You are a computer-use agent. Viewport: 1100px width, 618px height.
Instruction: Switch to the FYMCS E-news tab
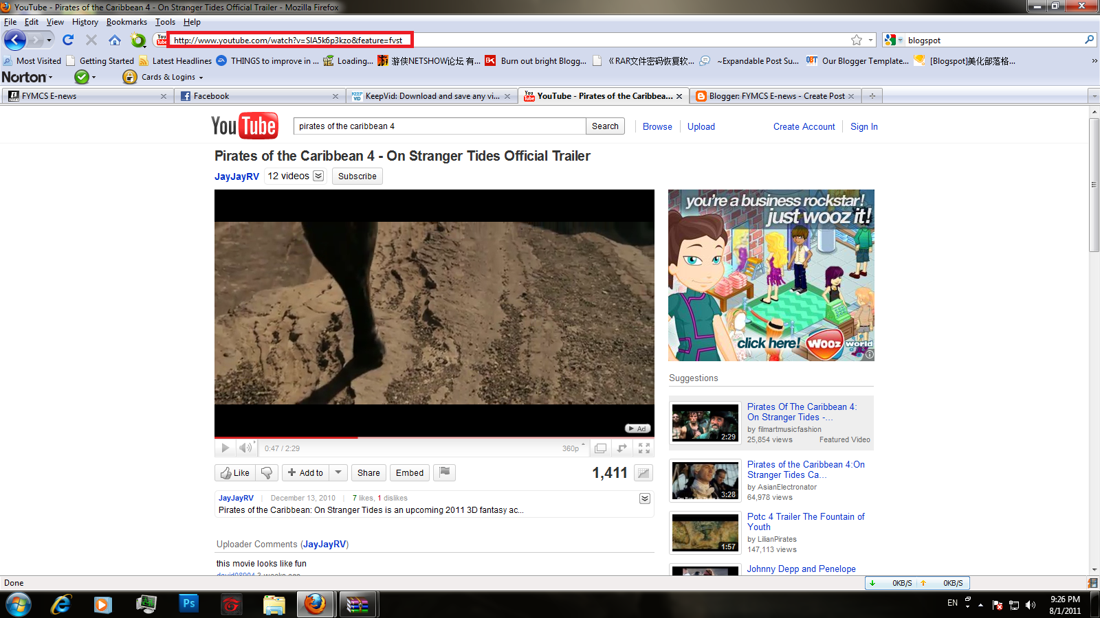click(x=87, y=96)
